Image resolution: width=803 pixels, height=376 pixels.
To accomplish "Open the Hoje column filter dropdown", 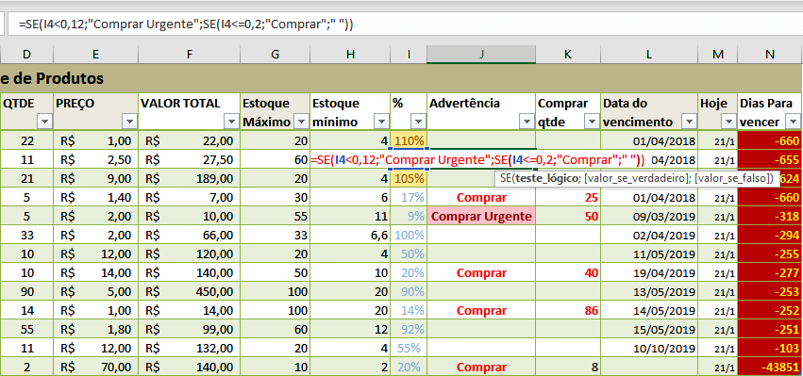I will pyautogui.click(x=728, y=122).
